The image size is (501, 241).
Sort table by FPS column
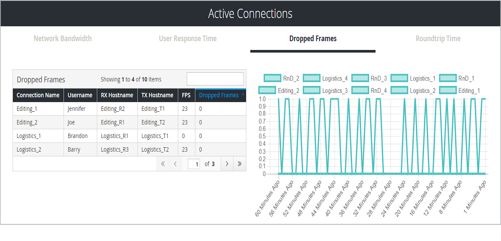pos(186,95)
